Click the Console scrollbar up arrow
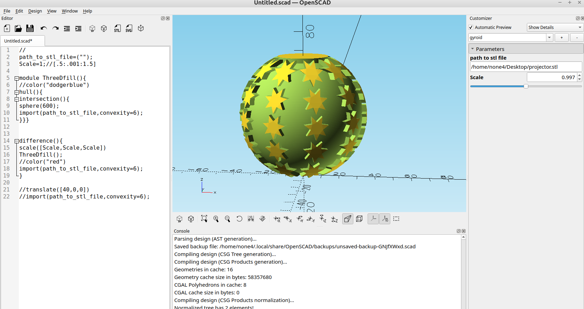584x309 pixels. coord(463,237)
